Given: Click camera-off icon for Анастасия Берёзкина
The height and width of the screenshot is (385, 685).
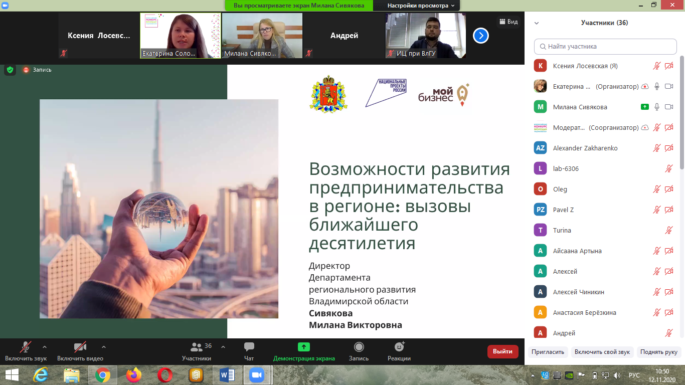Looking at the screenshot, I should (x=669, y=312).
